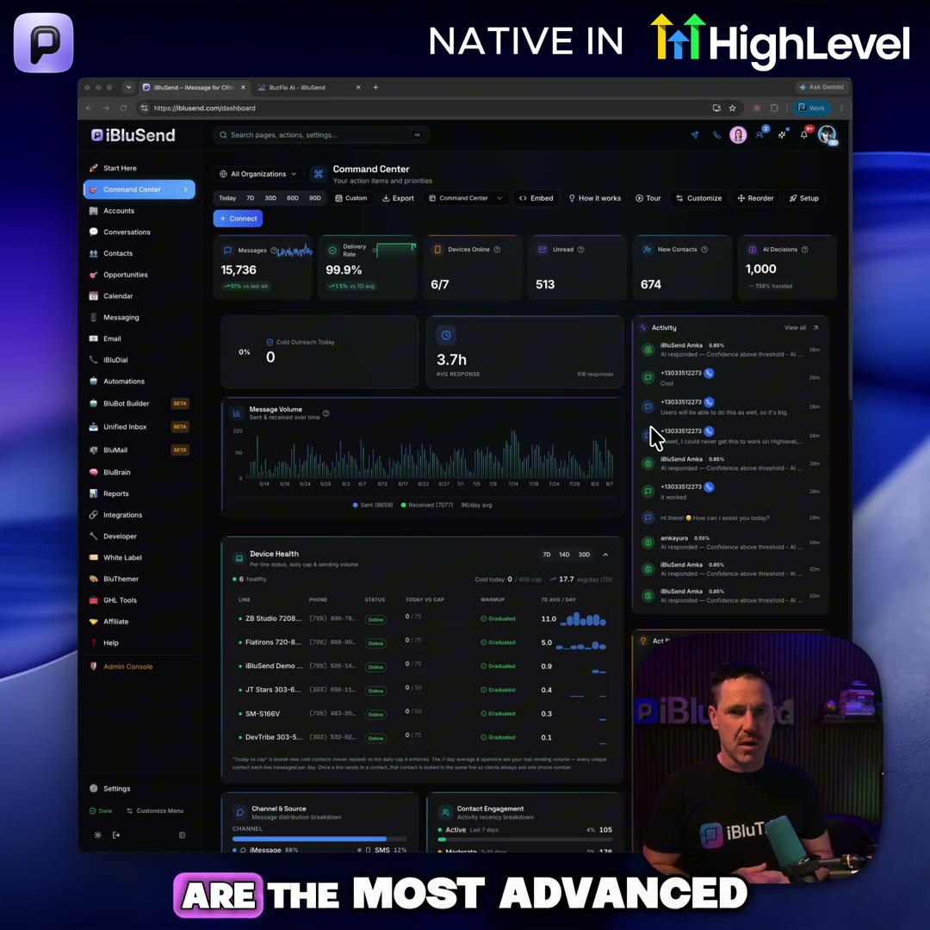Select the ZB Studio 7208 device row

422,618
